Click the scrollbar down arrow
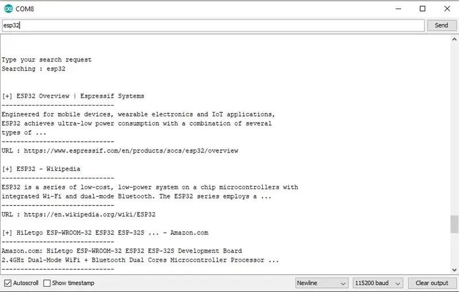Image resolution: width=459 pixels, height=292 pixels. coord(454,270)
